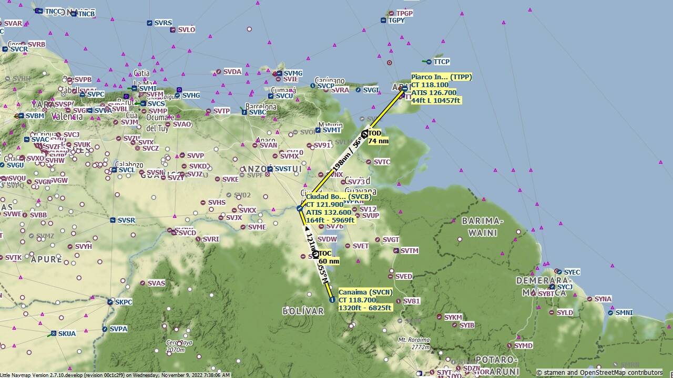The height and width of the screenshot is (378, 673).
Task: Select the TOD top-of-descent circle marker
Action: click(365, 134)
